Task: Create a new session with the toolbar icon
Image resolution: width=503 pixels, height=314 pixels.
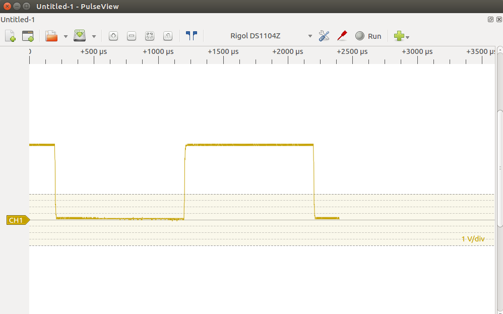Action: tap(10, 36)
